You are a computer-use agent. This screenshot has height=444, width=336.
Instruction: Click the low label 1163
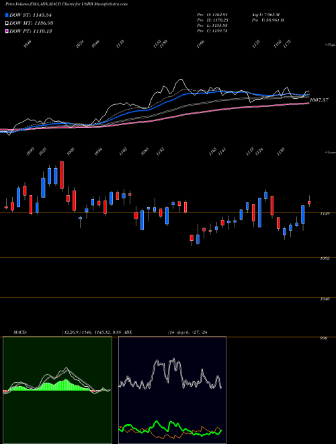(212, 151)
